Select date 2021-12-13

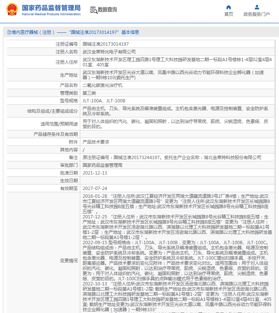[x=95, y=173]
